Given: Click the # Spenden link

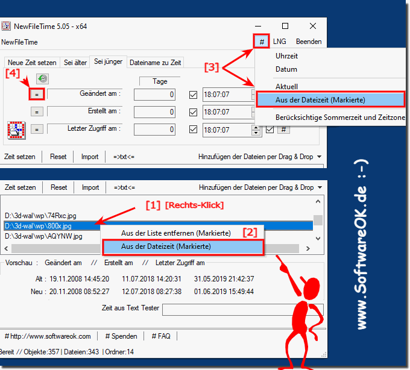Looking at the screenshot, I should tap(121, 336).
